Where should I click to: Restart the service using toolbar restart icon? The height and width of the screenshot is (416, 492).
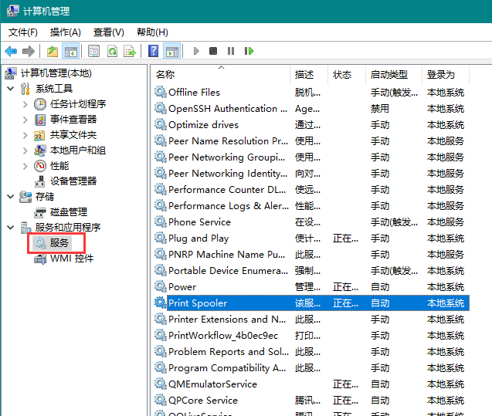tap(249, 51)
